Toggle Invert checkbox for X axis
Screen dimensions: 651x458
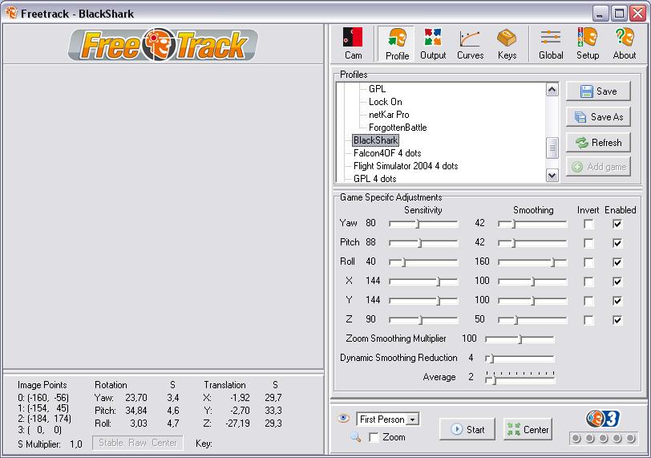[x=588, y=282]
